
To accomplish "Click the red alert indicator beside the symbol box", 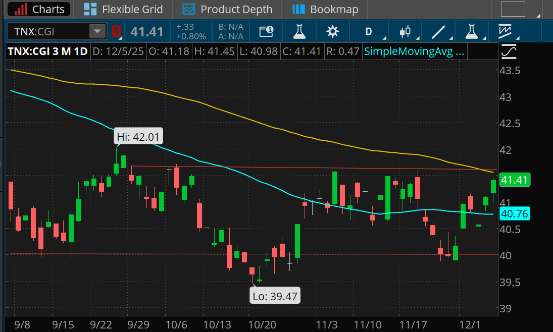I will [x=116, y=31].
